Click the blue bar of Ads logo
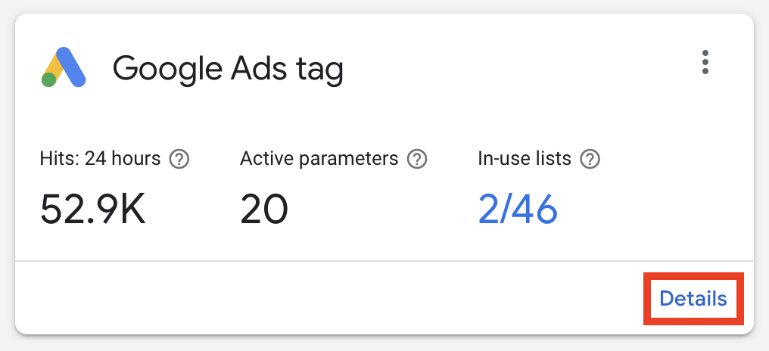The image size is (769, 351). click(72, 66)
